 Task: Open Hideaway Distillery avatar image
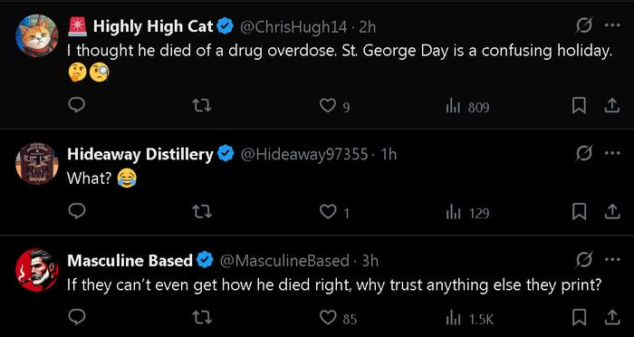37,164
